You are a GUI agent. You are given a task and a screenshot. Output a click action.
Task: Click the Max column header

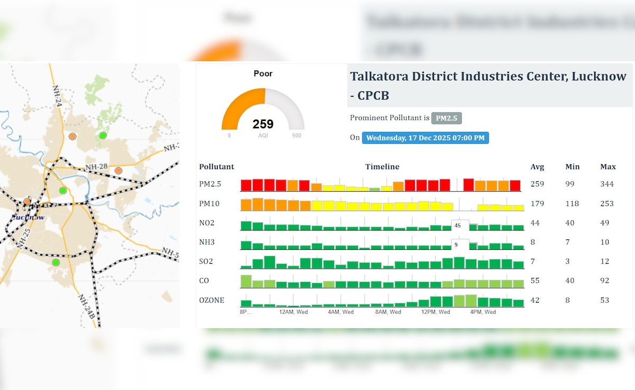pos(607,167)
